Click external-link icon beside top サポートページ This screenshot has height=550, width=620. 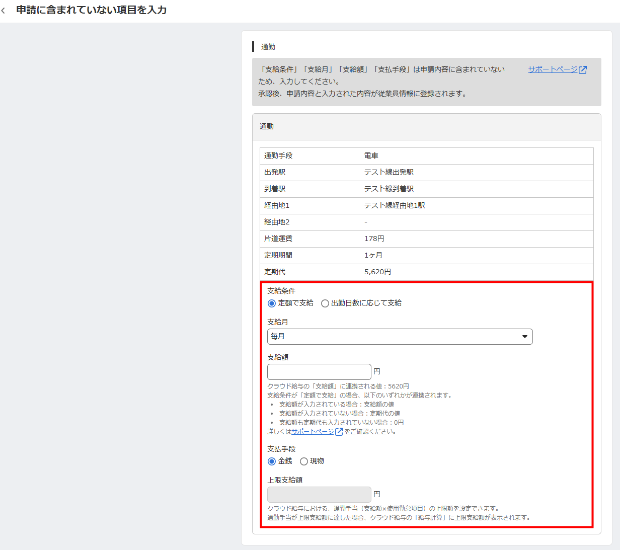pos(583,70)
